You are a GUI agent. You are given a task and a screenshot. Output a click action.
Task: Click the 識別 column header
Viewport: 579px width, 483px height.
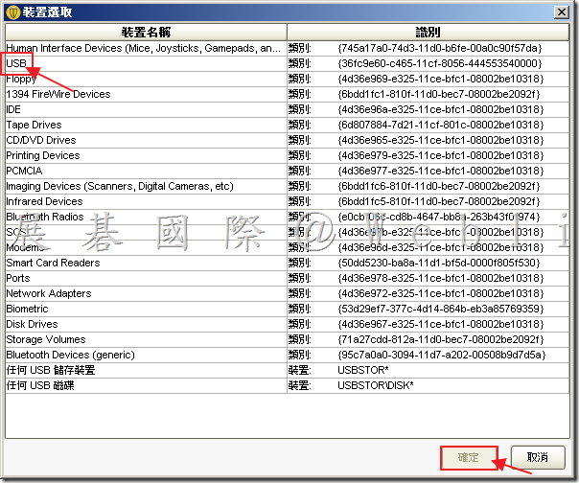(429, 33)
